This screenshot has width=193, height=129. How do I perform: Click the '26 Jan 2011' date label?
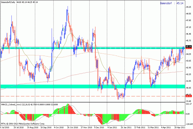[x=126, y=127]
